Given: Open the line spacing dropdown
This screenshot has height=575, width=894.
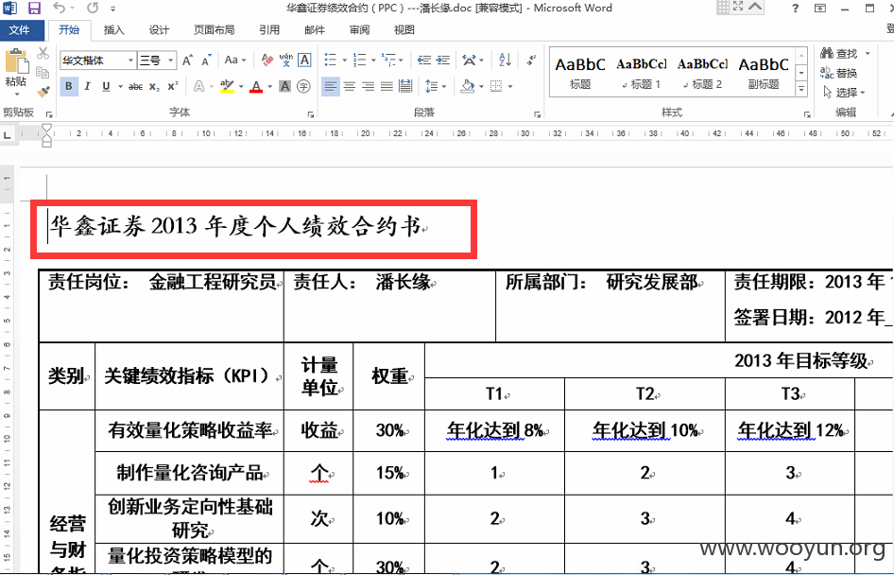Looking at the screenshot, I should (x=435, y=86).
